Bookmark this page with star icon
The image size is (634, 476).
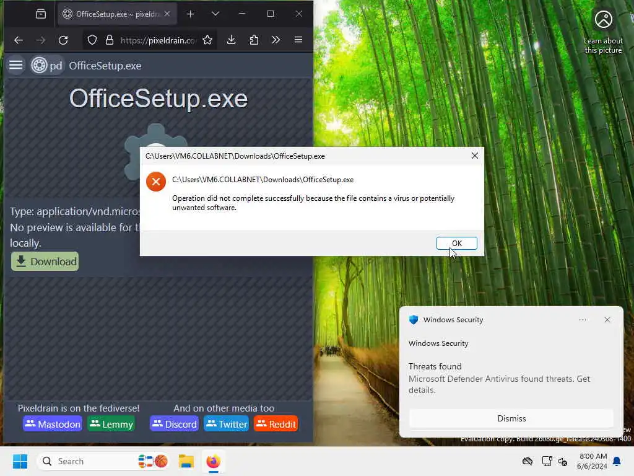click(x=207, y=40)
